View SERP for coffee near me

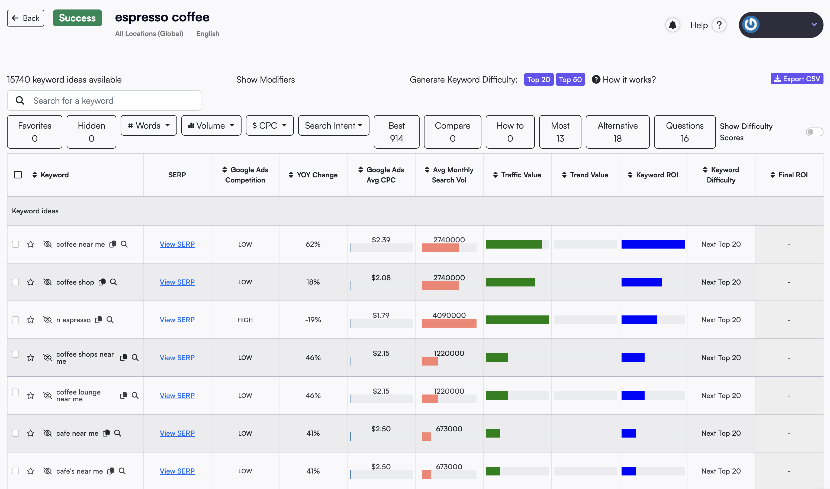click(177, 244)
